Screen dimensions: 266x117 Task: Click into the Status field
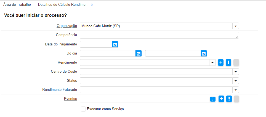156,81
